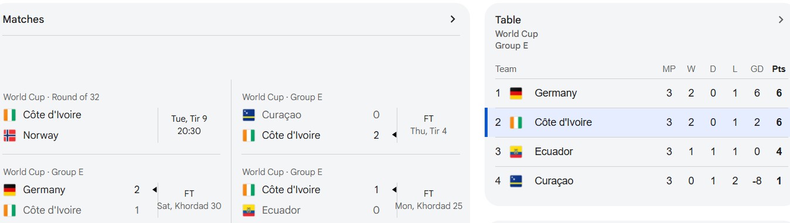Click the Pts column header
790x223 pixels.
tap(778, 69)
